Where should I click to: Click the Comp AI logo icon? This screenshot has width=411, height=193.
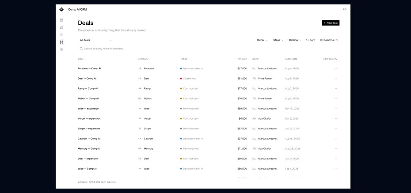61,9
